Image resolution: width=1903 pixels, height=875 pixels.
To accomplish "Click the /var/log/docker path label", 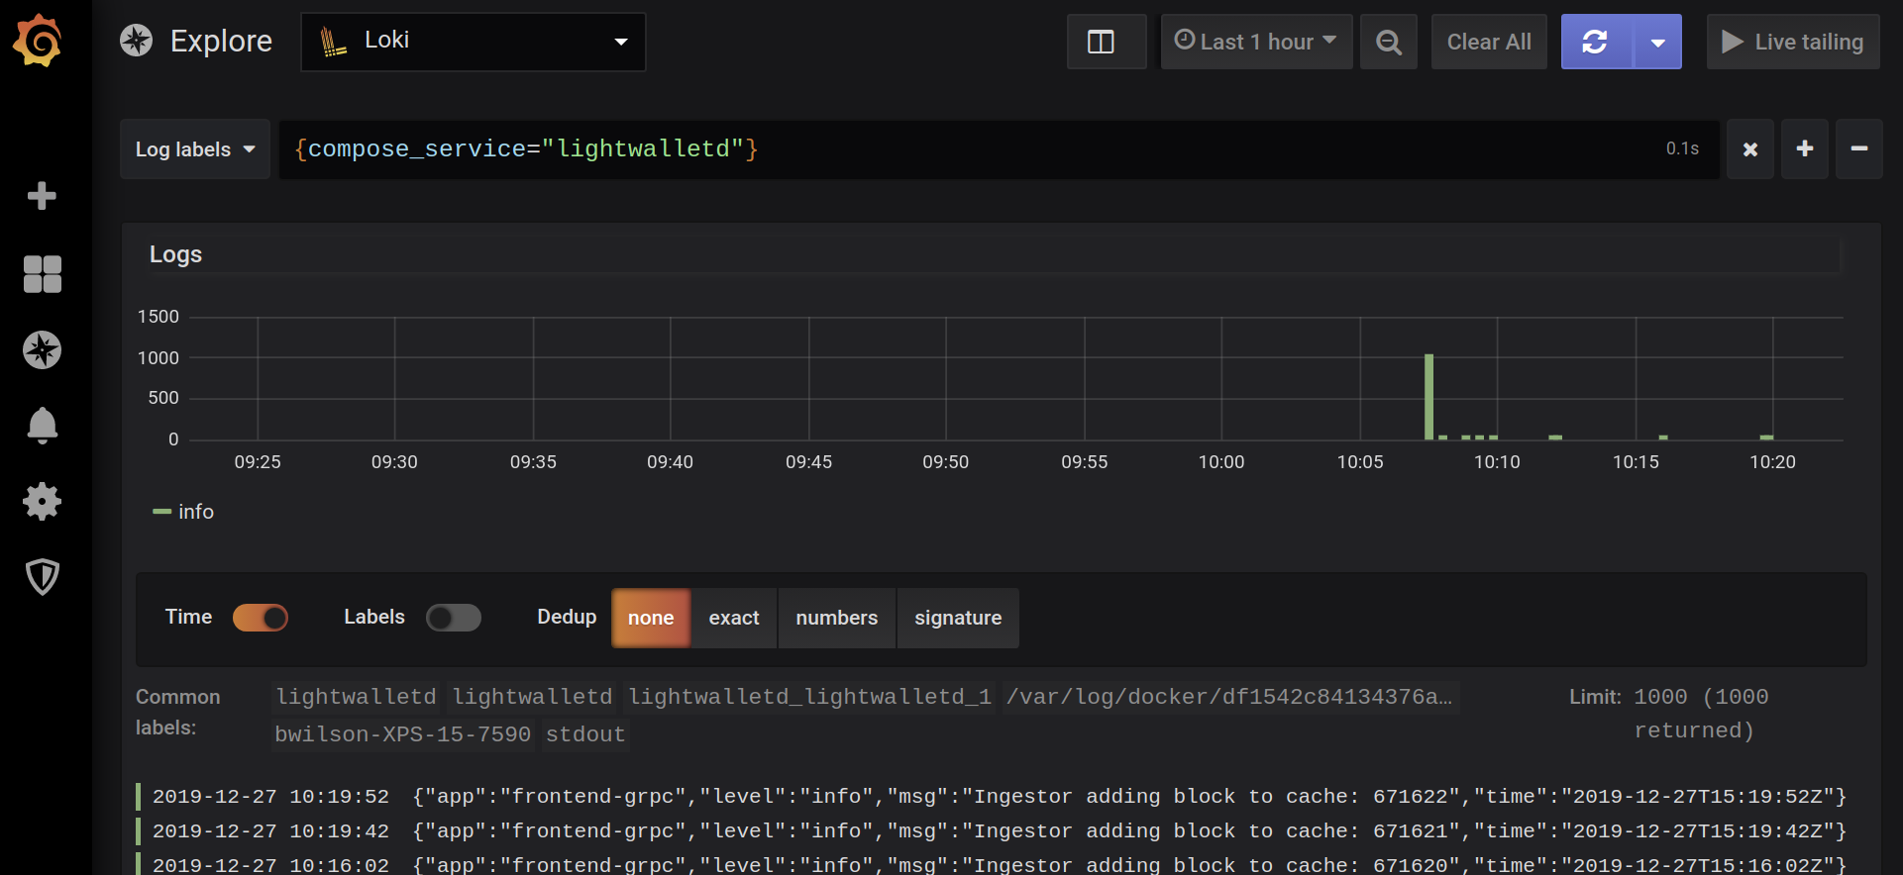I will [1229, 697].
